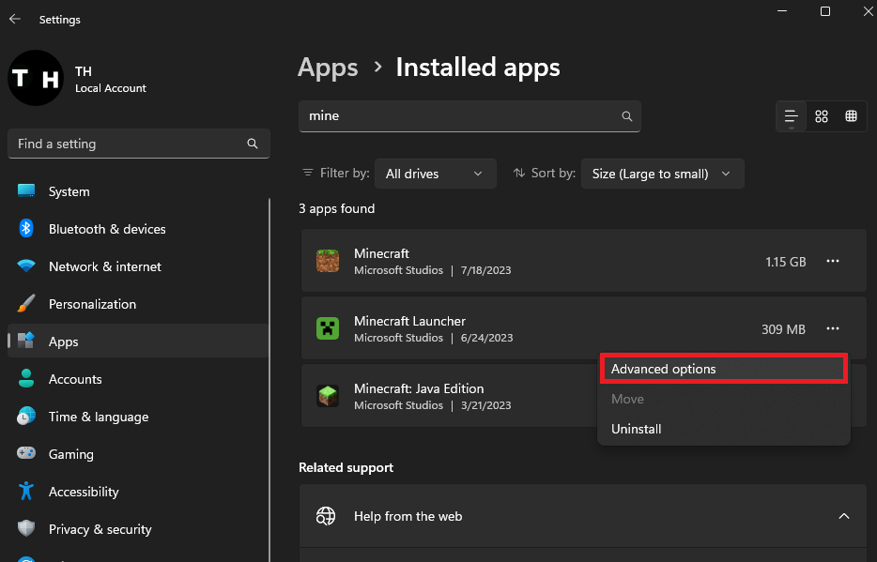Go to Personalization settings

[138, 303]
